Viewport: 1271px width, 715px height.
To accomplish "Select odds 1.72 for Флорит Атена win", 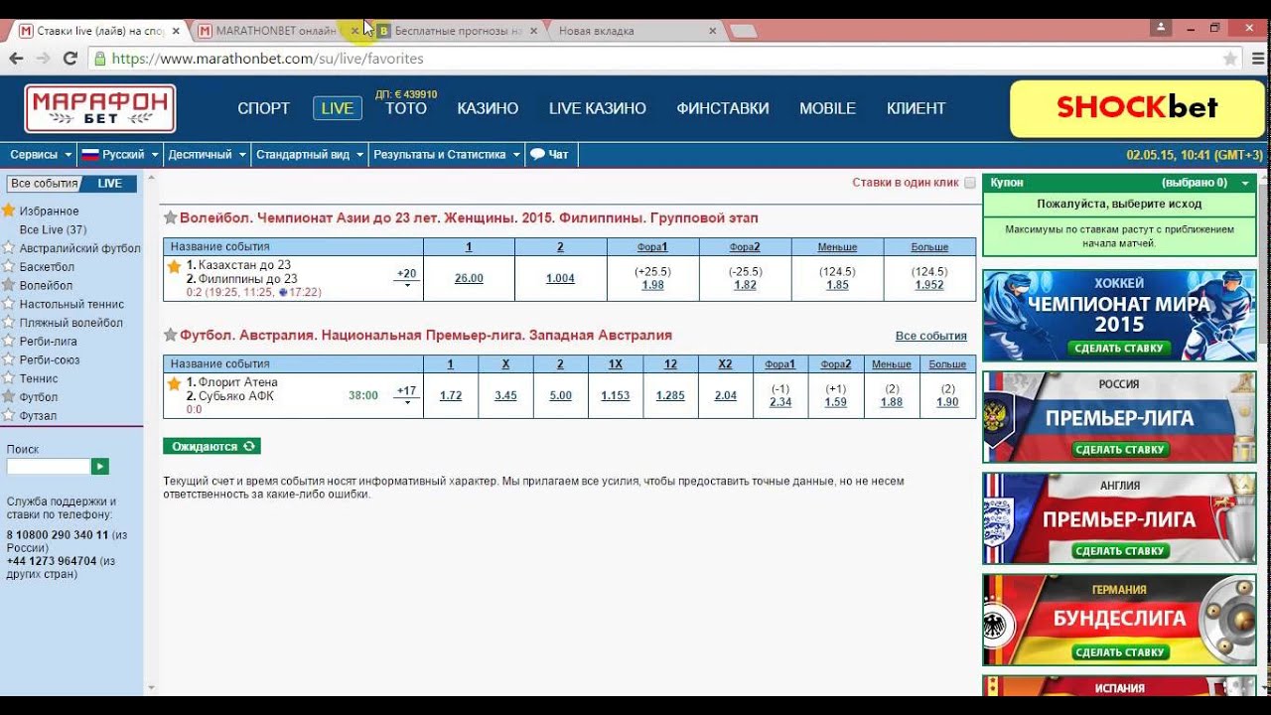I will point(451,395).
